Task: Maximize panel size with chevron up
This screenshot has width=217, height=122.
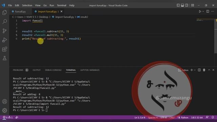Action: click(x=209, y=70)
